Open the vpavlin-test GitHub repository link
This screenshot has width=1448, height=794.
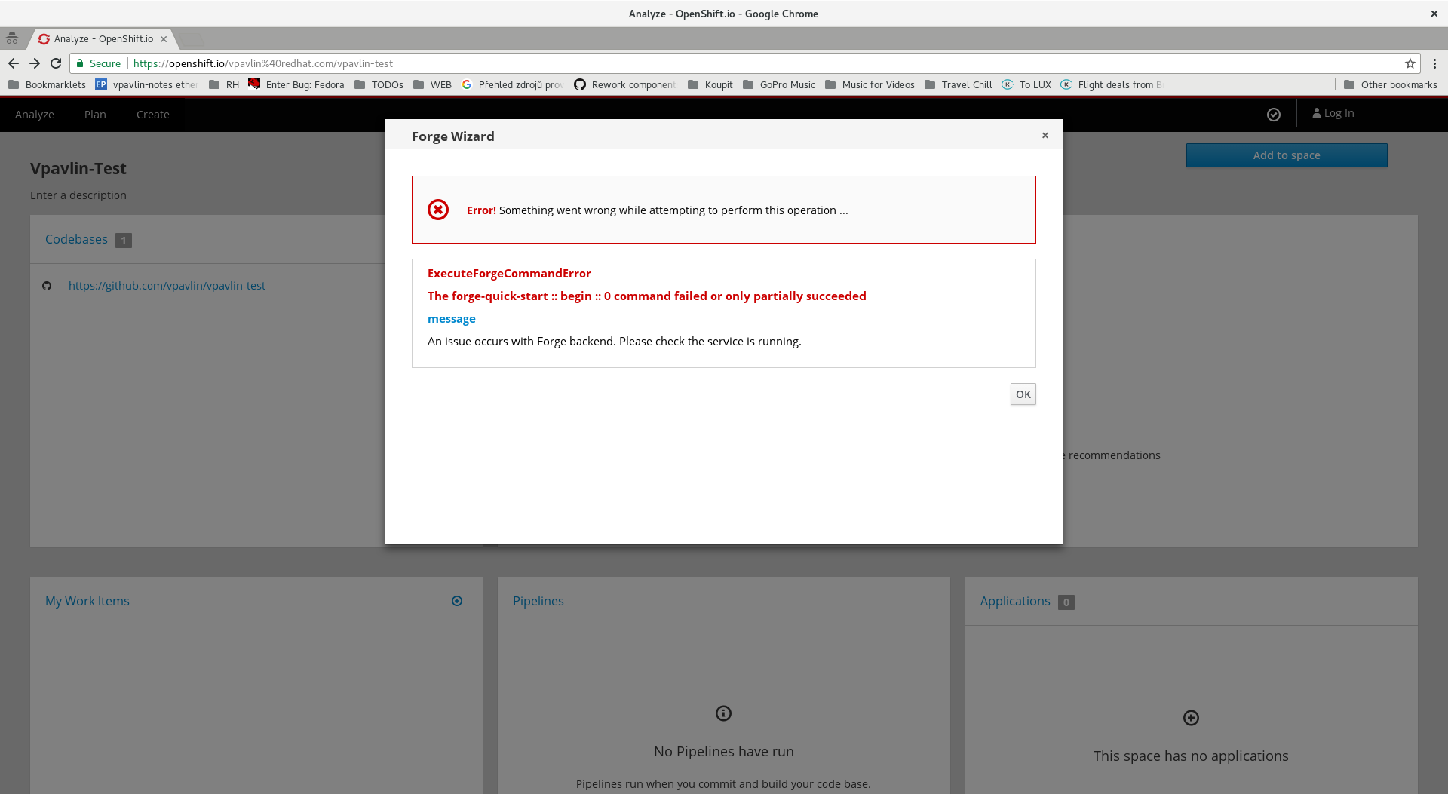point(167,286)
